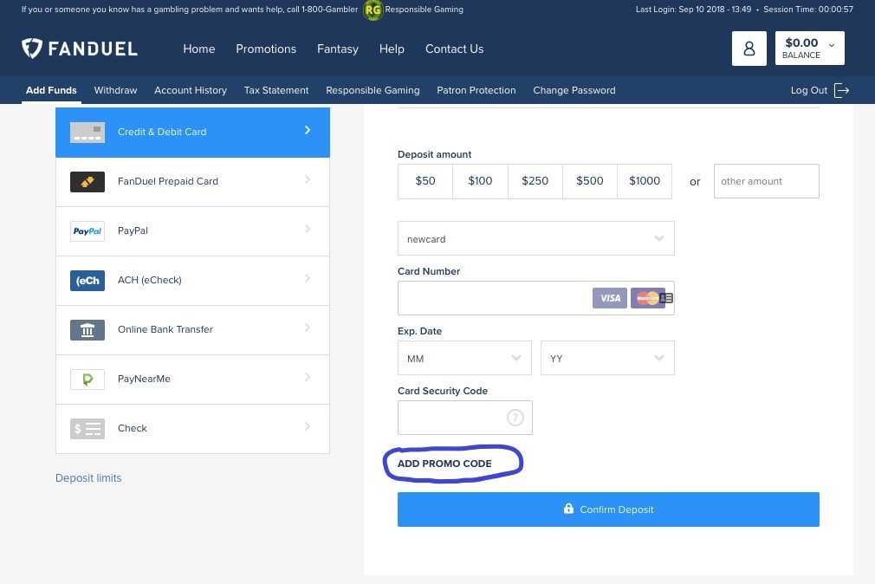This screenshot has height=584, width=875.
Task: Switch to the Withdraw tab
Action: point(115,90)
